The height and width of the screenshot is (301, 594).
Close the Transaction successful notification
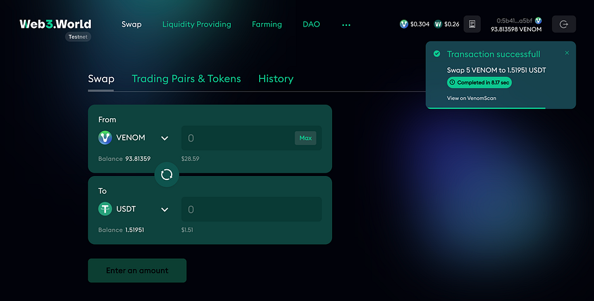point(567,53)
